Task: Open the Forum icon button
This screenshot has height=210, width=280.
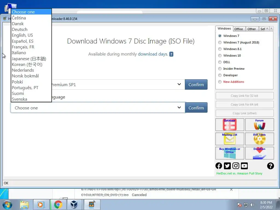Action: pos(259,125)
